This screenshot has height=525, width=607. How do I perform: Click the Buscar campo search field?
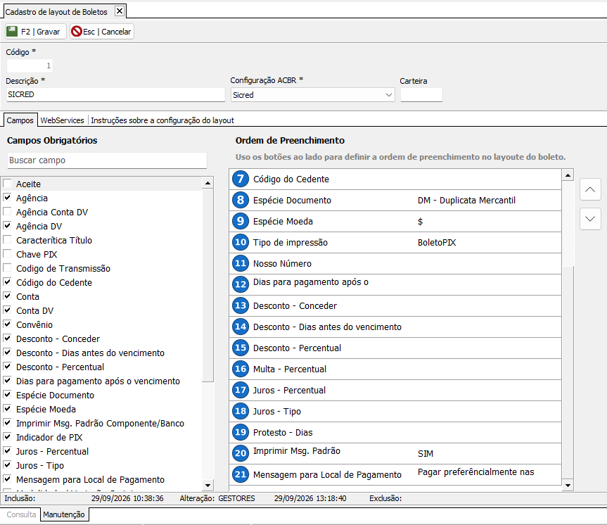107,160
